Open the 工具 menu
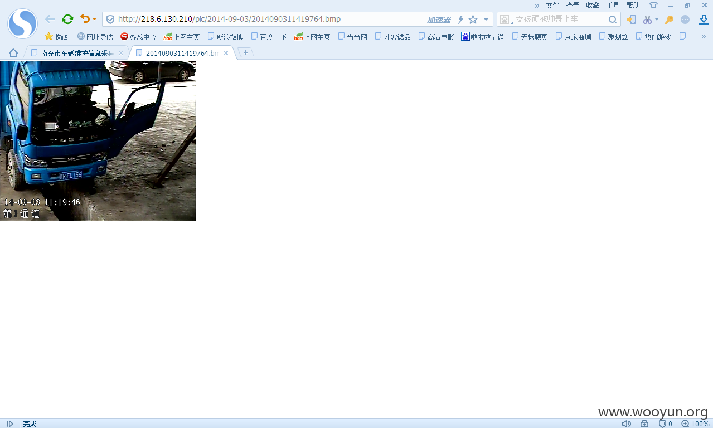The image size is (713, 428). (x=613, y=5)
